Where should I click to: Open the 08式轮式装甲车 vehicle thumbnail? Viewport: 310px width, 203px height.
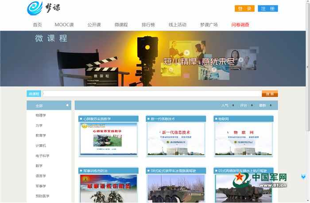(176, 188)
